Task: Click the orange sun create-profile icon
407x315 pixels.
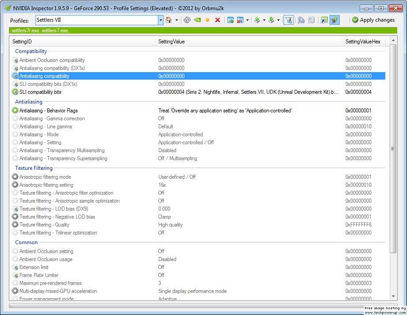Action: [x=207, y=20]
